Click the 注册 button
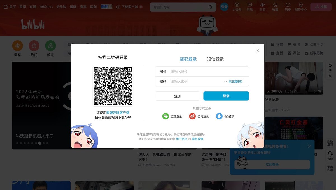This screenshot has height=190, width=336. tap(178, 96)
